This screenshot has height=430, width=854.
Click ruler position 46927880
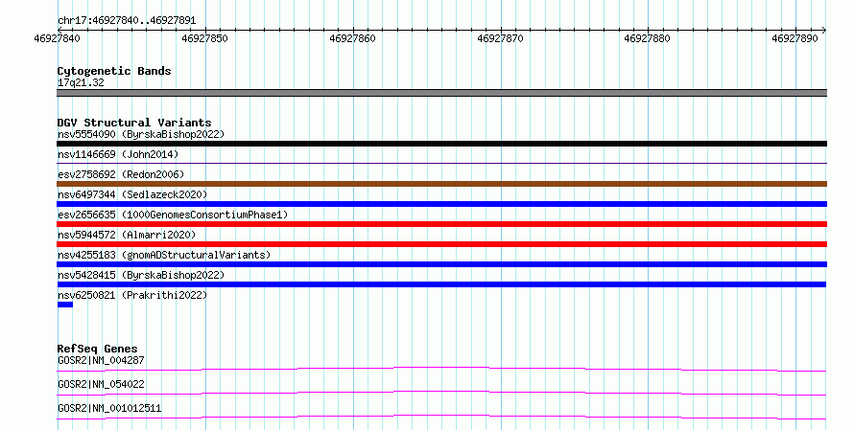(647, 38)
